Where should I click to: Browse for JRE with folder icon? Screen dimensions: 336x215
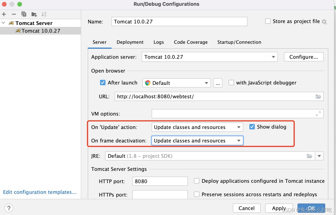[309, 156]
